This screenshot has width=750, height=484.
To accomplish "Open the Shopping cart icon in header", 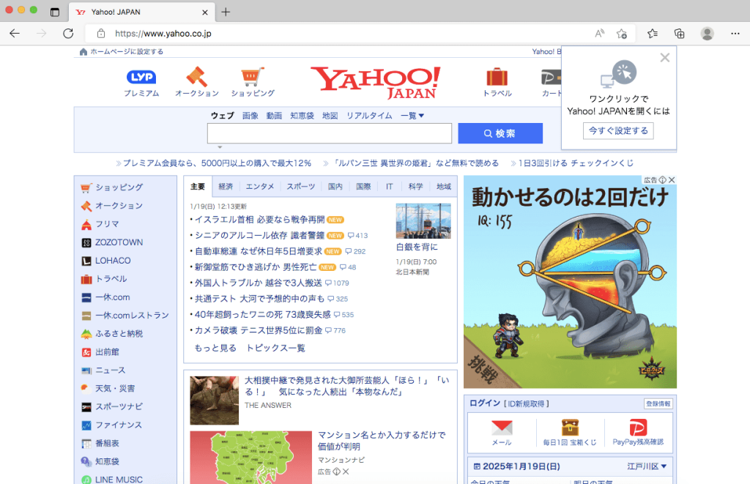I will click(x=252, y=77).
